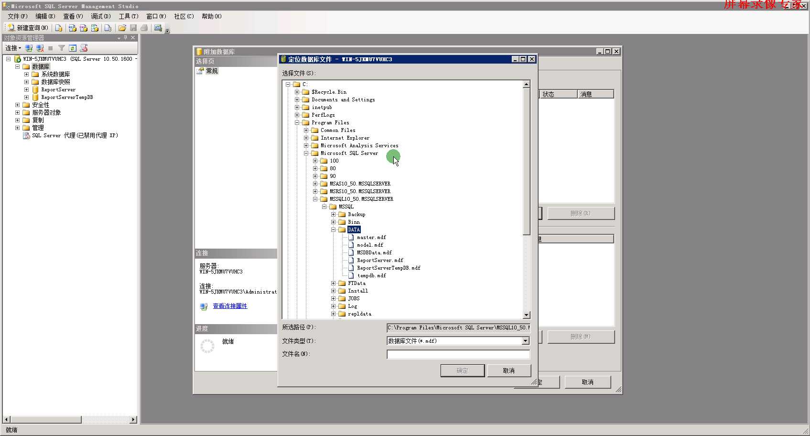Select the MSDBData.mdf file
This screenshot has height=436, width=810.
click(374, 252)
